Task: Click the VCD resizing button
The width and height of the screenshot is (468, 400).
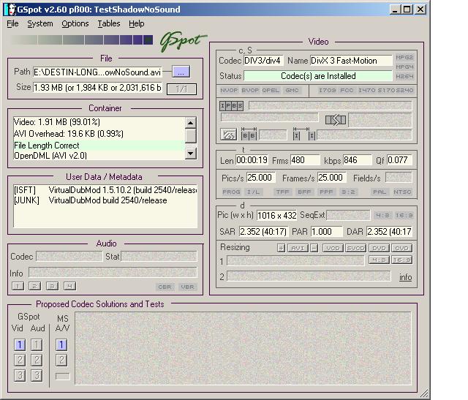Action: click(x=333, y=248)
